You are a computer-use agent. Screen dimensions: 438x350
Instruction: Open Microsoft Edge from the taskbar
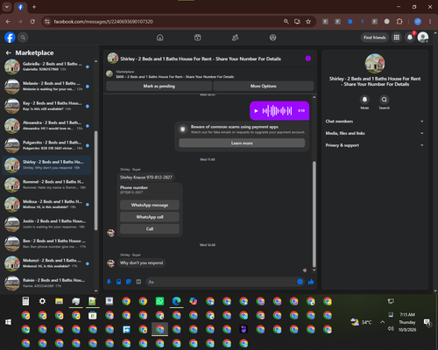[x=176, y=301]
